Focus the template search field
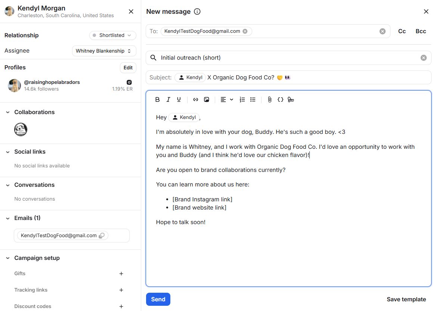Screen dimensions: 433x311 pyautogui.click(x=288, y=58)
